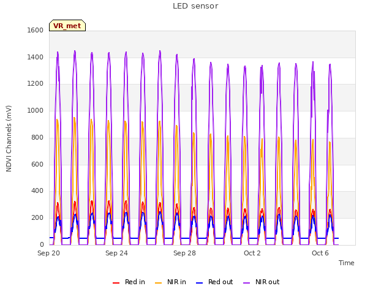Click the red Red in legend swatch
Image resolution: width=392 pixels, height=294 pixels.
point(116,283)
